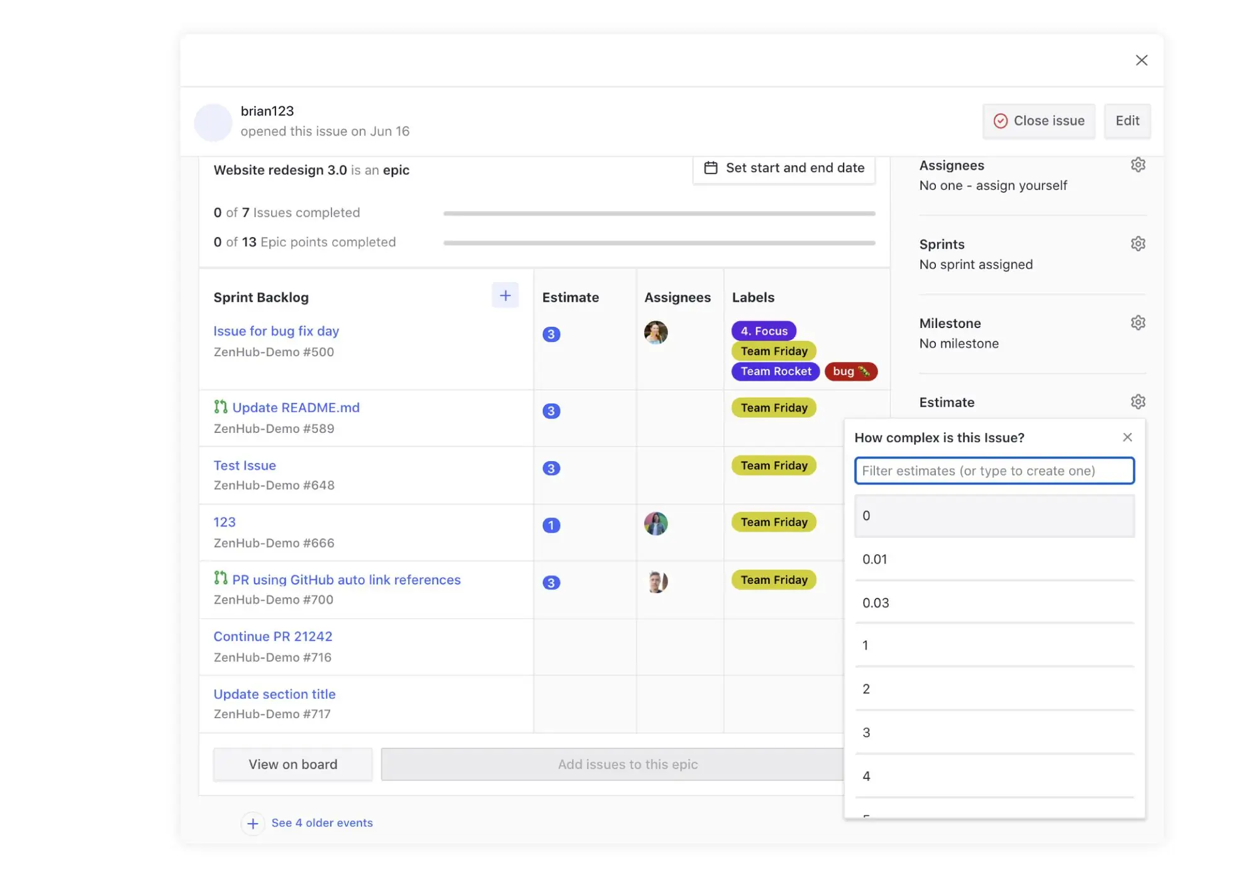Click brian123's avatar circle

coord(213,122)
